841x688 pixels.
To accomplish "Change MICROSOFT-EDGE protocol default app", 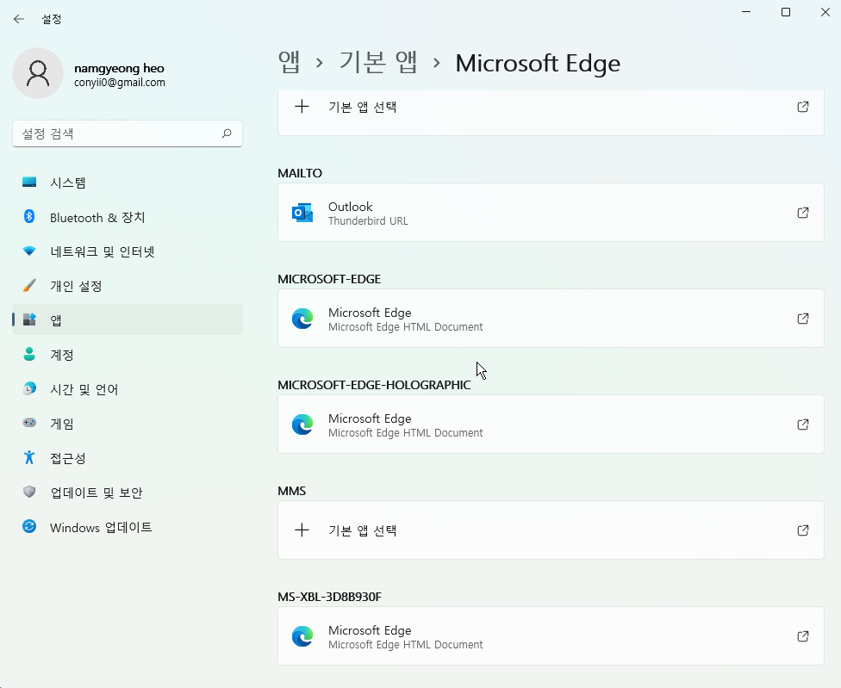I will [x=551, y=319].
